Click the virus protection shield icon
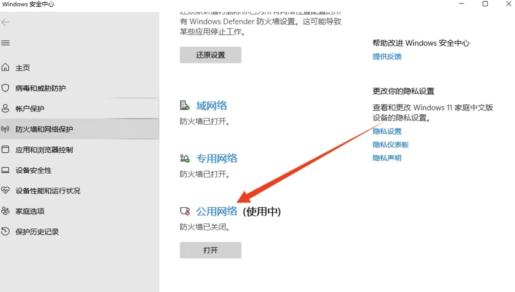The image size is (515, 292). 5,88
